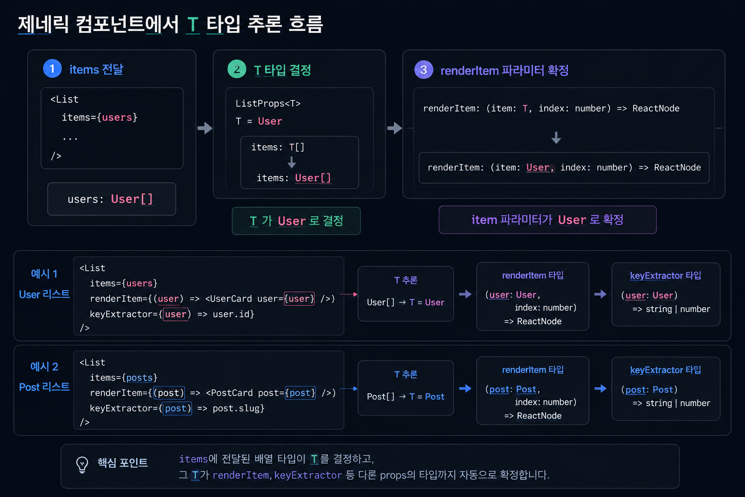
Task: Click the '핵심 포인트' label
Action: point(123,463)
